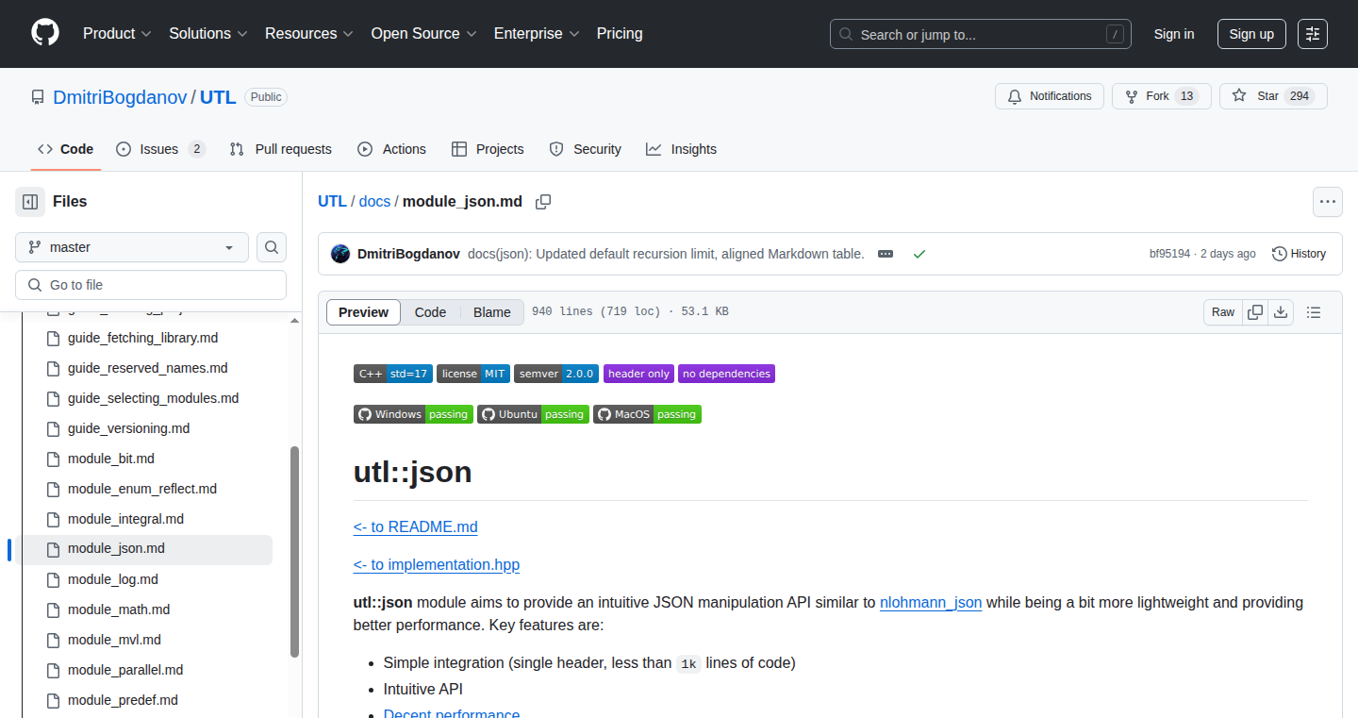Viewport: 1358px width, 718px height.
Task: Open module_bit.md in the file tree
Action: coord(111,459)
